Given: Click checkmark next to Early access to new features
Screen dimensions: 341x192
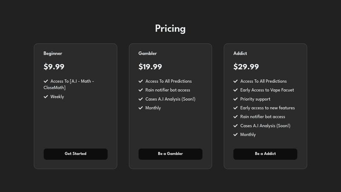Looking at the screenshot, I should [236, 108].
